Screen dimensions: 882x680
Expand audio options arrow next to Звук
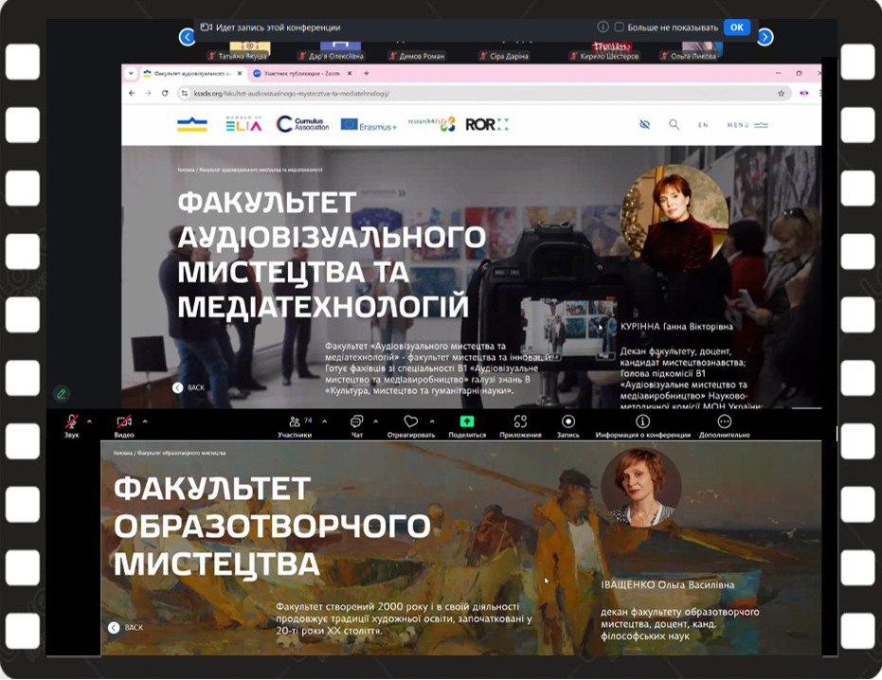pos(90,421)
